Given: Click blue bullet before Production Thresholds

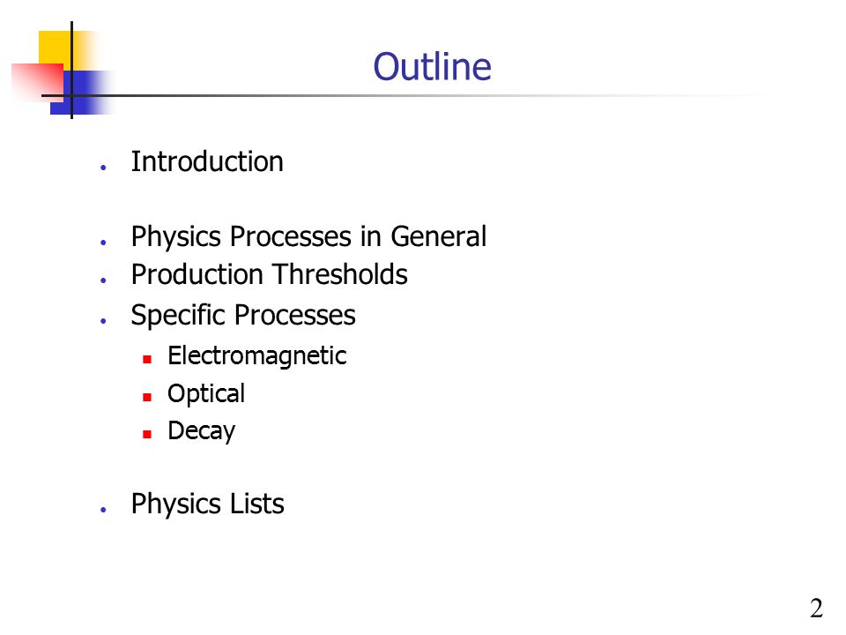Looking at the screenshot, I should pos(103,280).
